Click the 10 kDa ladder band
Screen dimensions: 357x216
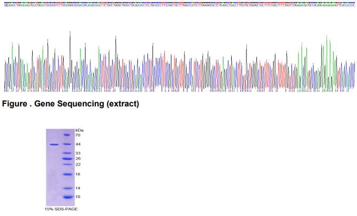67,197
